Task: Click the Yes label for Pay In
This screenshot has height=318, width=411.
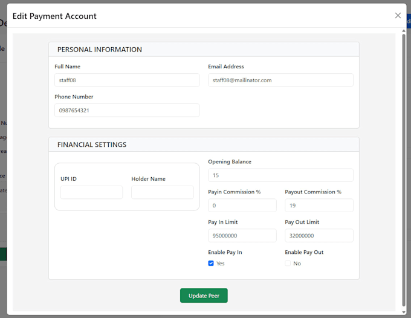Action: click(221, 264)
